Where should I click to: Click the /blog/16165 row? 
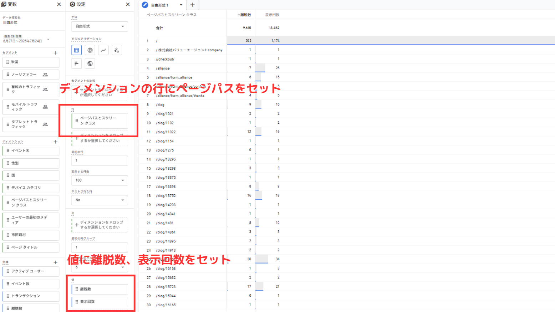click(347, 305)
